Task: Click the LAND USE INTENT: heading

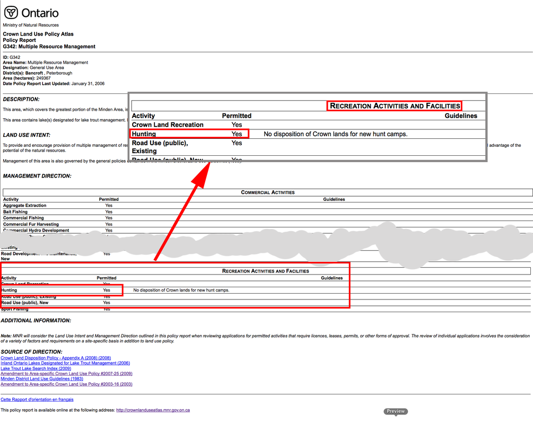Action: pyautogui.click(x=27, y=135)
